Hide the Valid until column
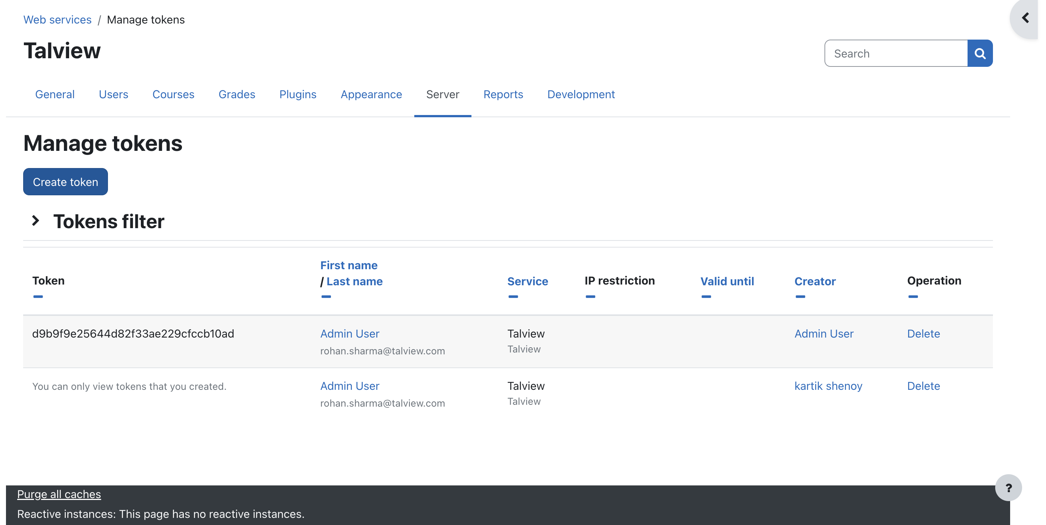 (706, 296)
